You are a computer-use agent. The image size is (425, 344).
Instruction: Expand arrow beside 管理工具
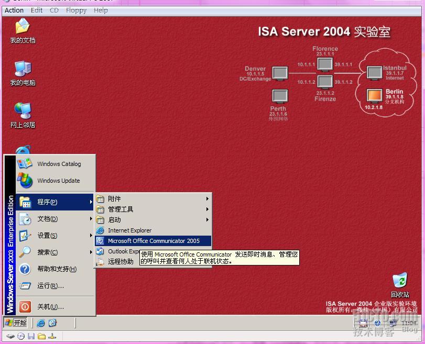[208, 209]
